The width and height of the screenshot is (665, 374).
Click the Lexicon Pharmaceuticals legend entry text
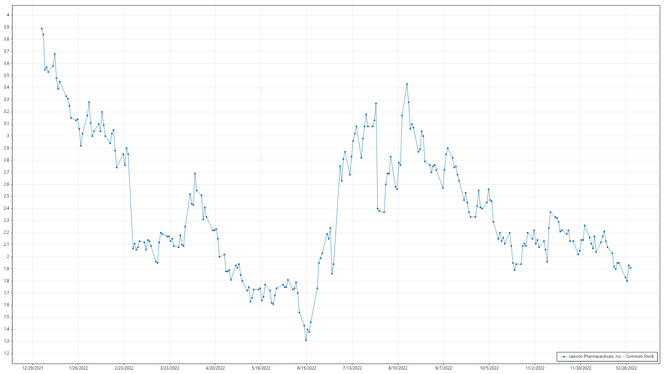pyautogui.click(x=611, y=356)
